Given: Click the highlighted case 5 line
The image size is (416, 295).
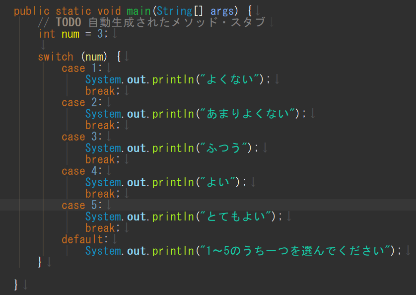Looking at the screenshot, I should 208,205.
